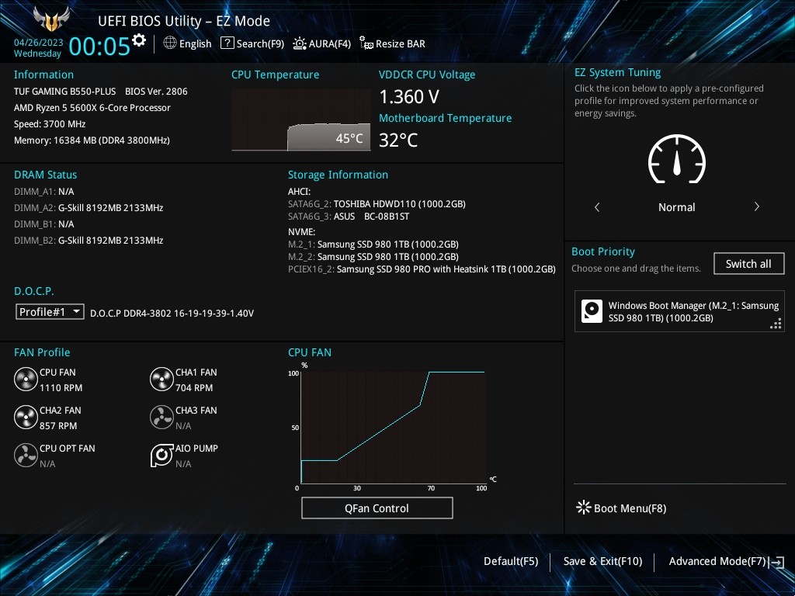Screen dimensions: 795x596
Task: Go to next EZ tuning profile arrow
Action: pos(756,206)
